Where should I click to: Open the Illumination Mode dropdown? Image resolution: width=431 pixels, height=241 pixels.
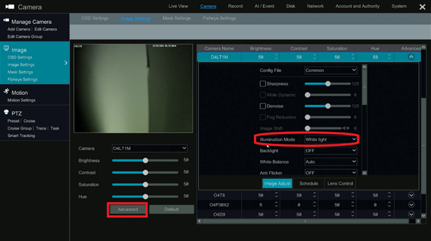(331, 139)
